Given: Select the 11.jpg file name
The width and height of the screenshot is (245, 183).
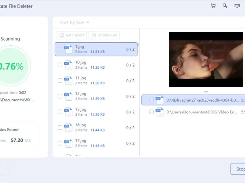Looking at the screenshot, I should (x=81, y=78).
